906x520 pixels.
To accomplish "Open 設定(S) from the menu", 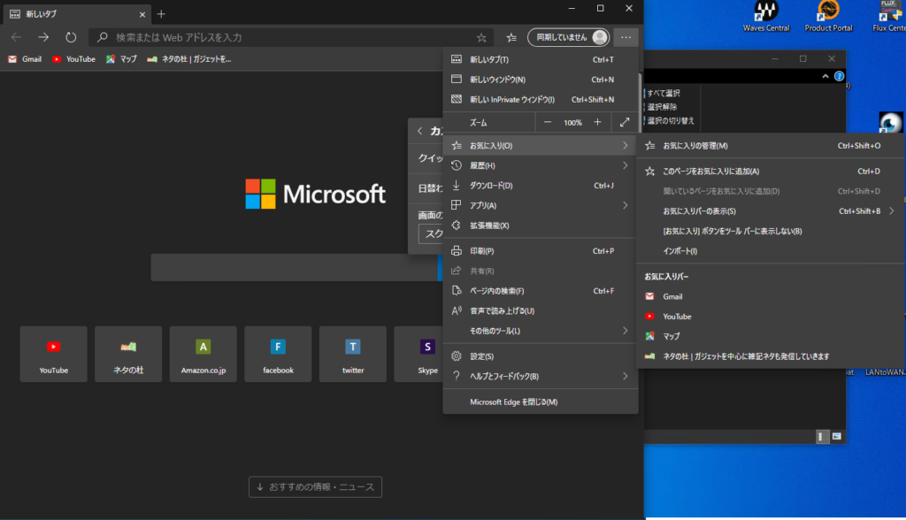I will (x=541, y=356).
